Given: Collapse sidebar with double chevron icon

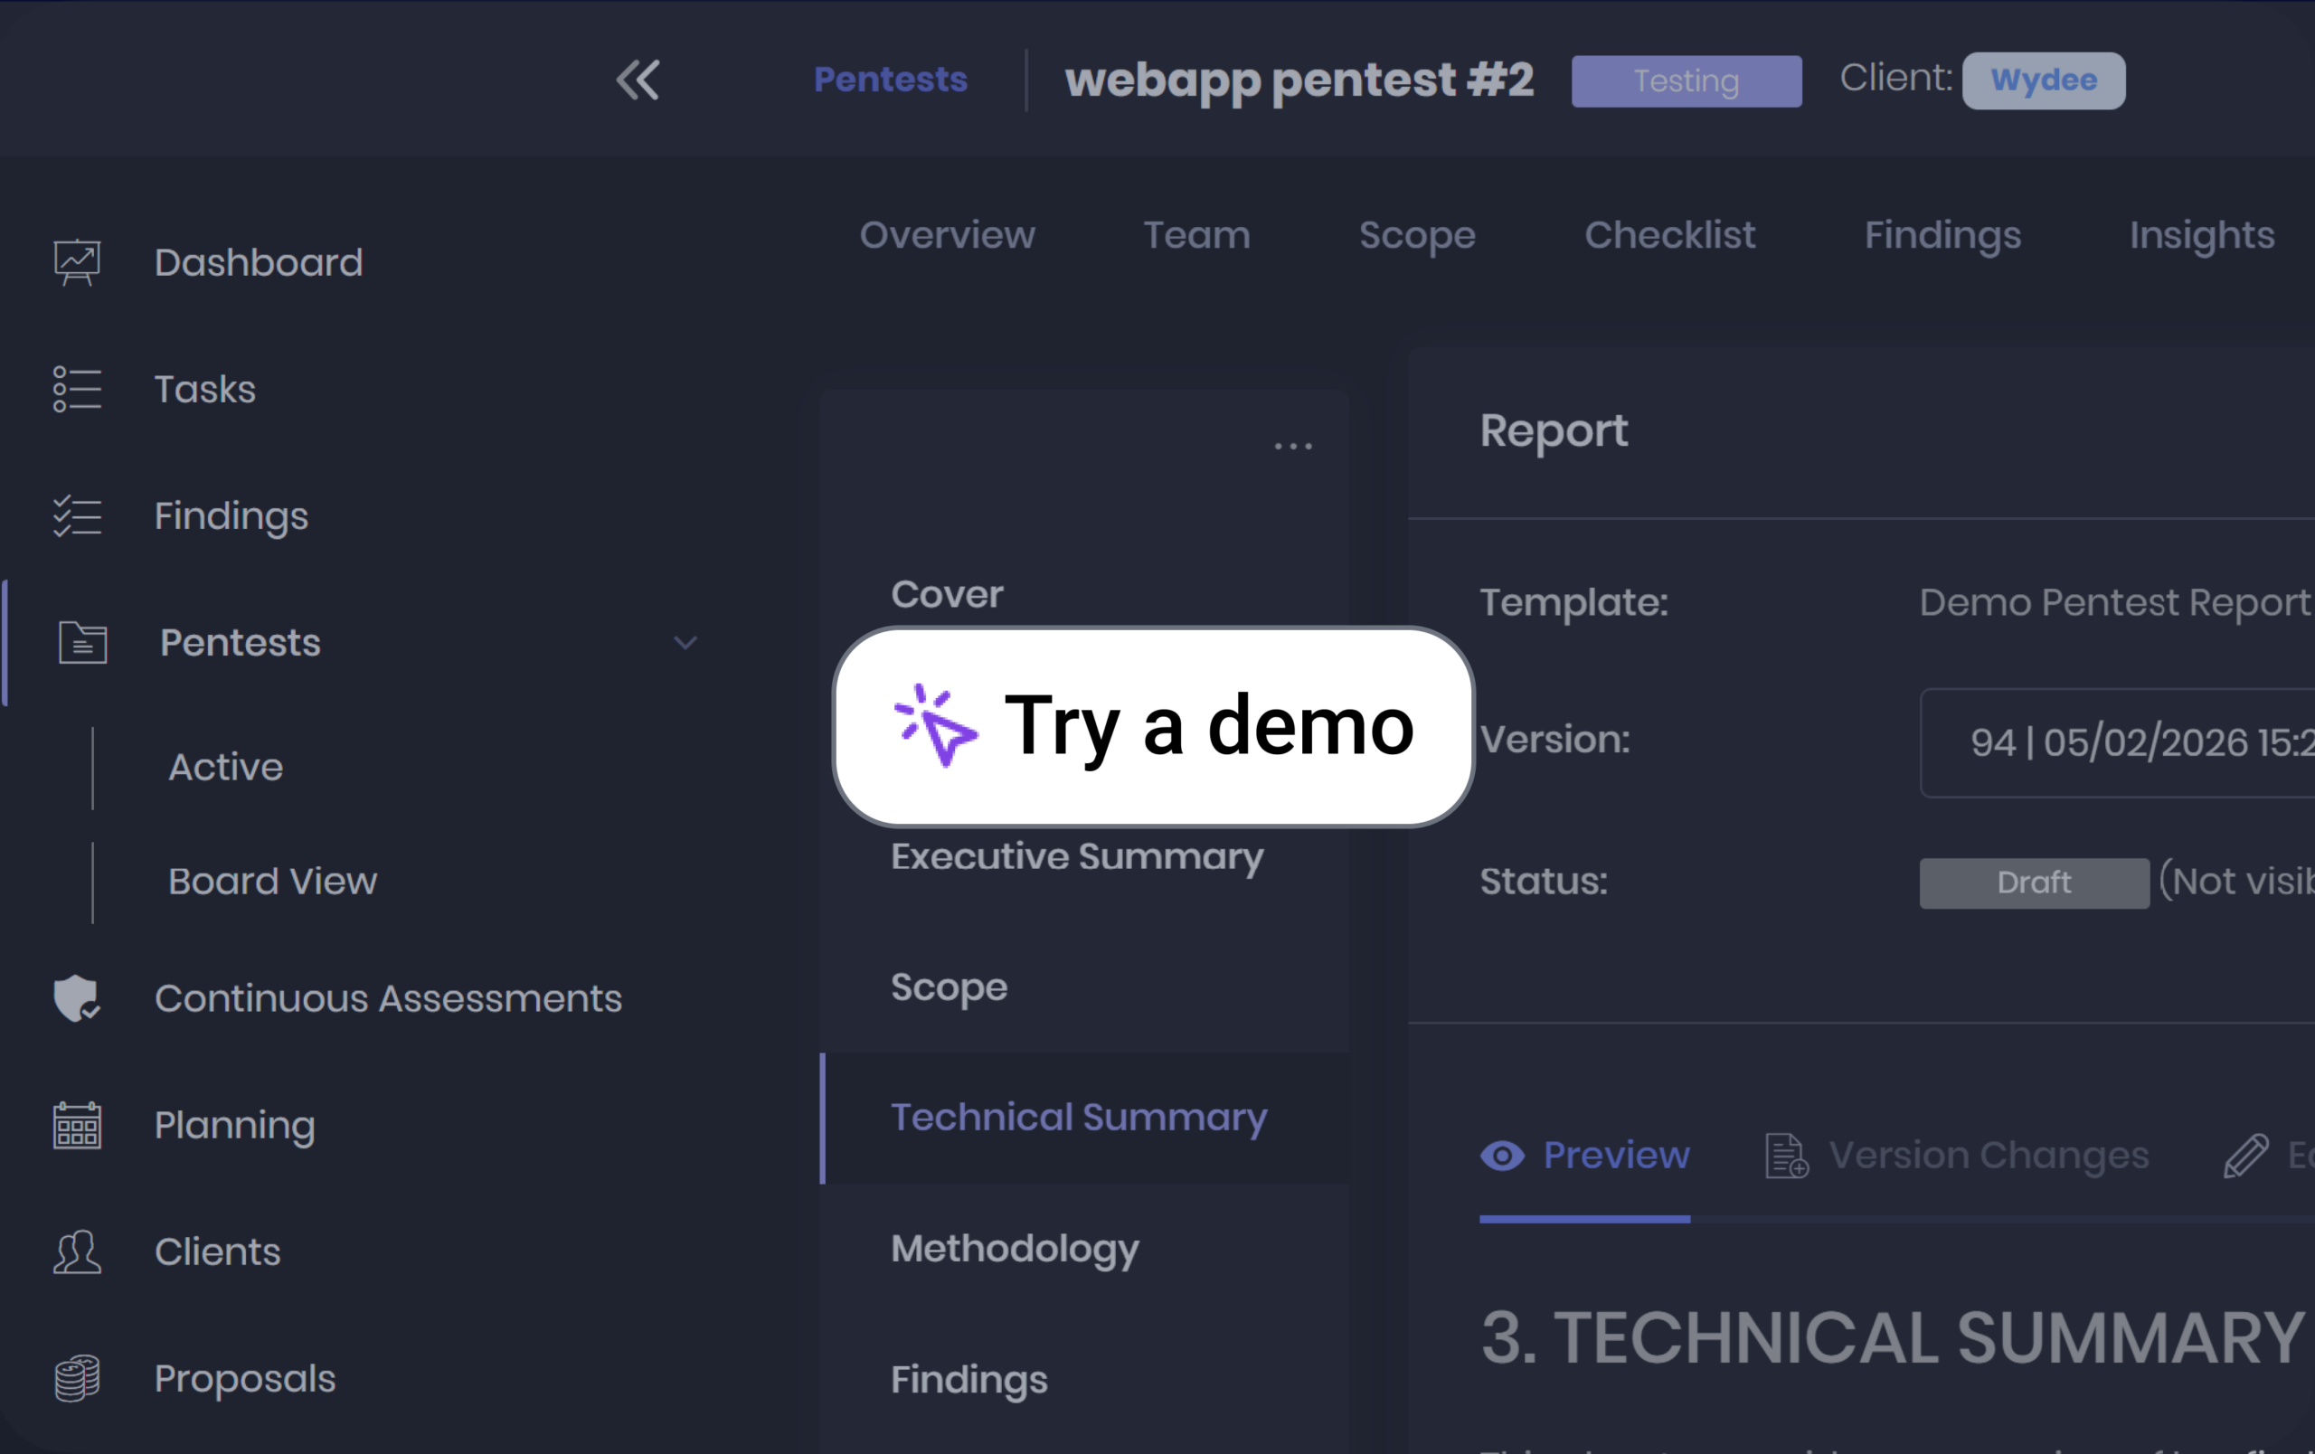Looking at the screenshot, I should [638, 80].
